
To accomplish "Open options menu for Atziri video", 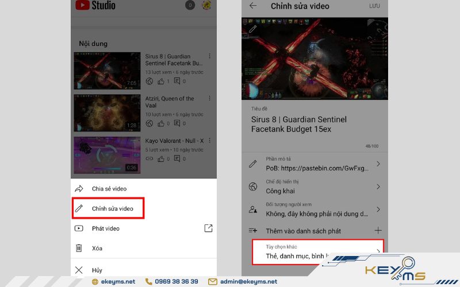I will pos(209,98).
